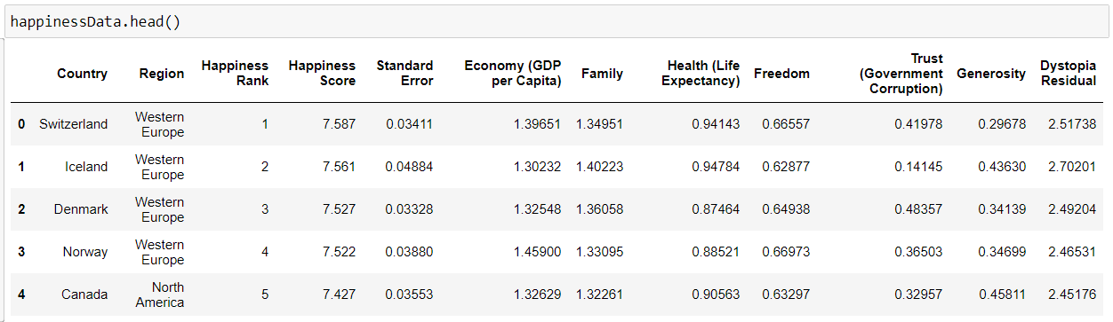Click the Norway country cell
Screen dimensions: 1113x322
[x=85, y=252]
